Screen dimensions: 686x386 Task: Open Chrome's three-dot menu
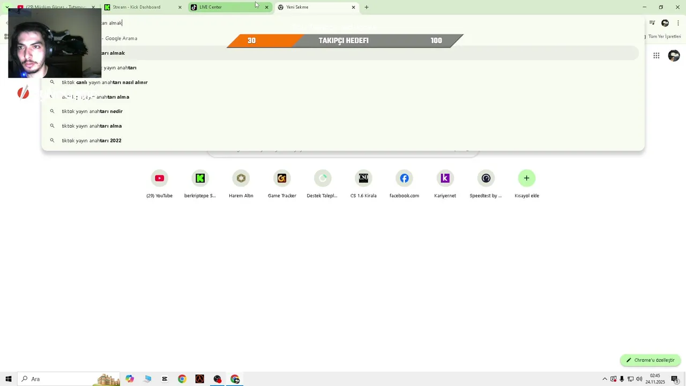pos(678,23)
